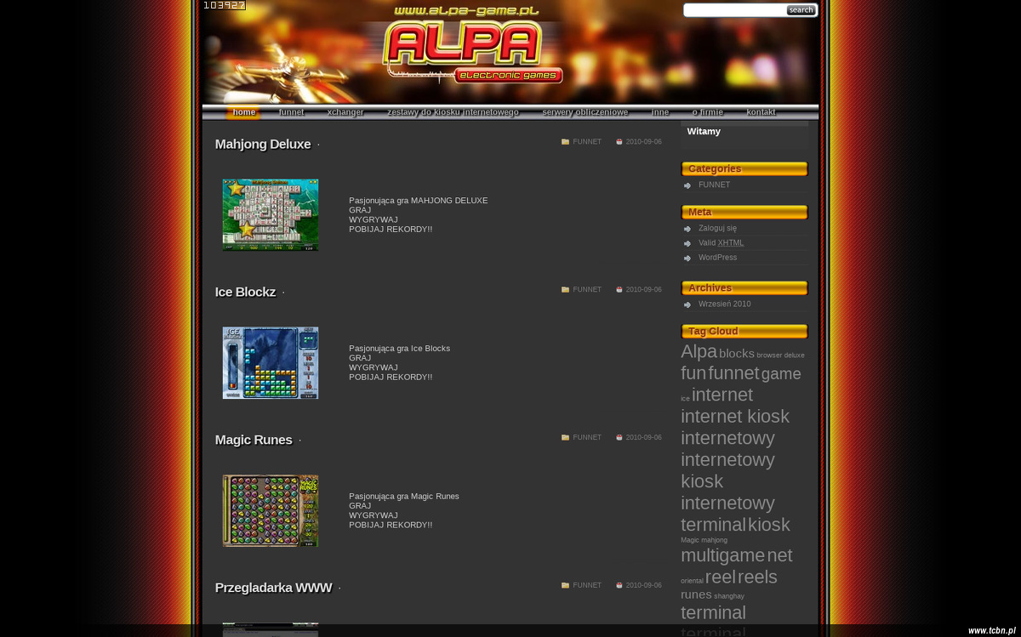Select the shanghay tag in Tag Cloud
The height and width of the screenshot is (637, 1021).
pos(729,596)
